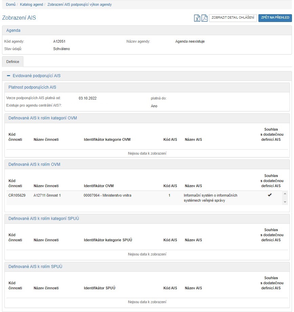Go back with ZPĚT NA PŘEHLED button

pos(275,18)
